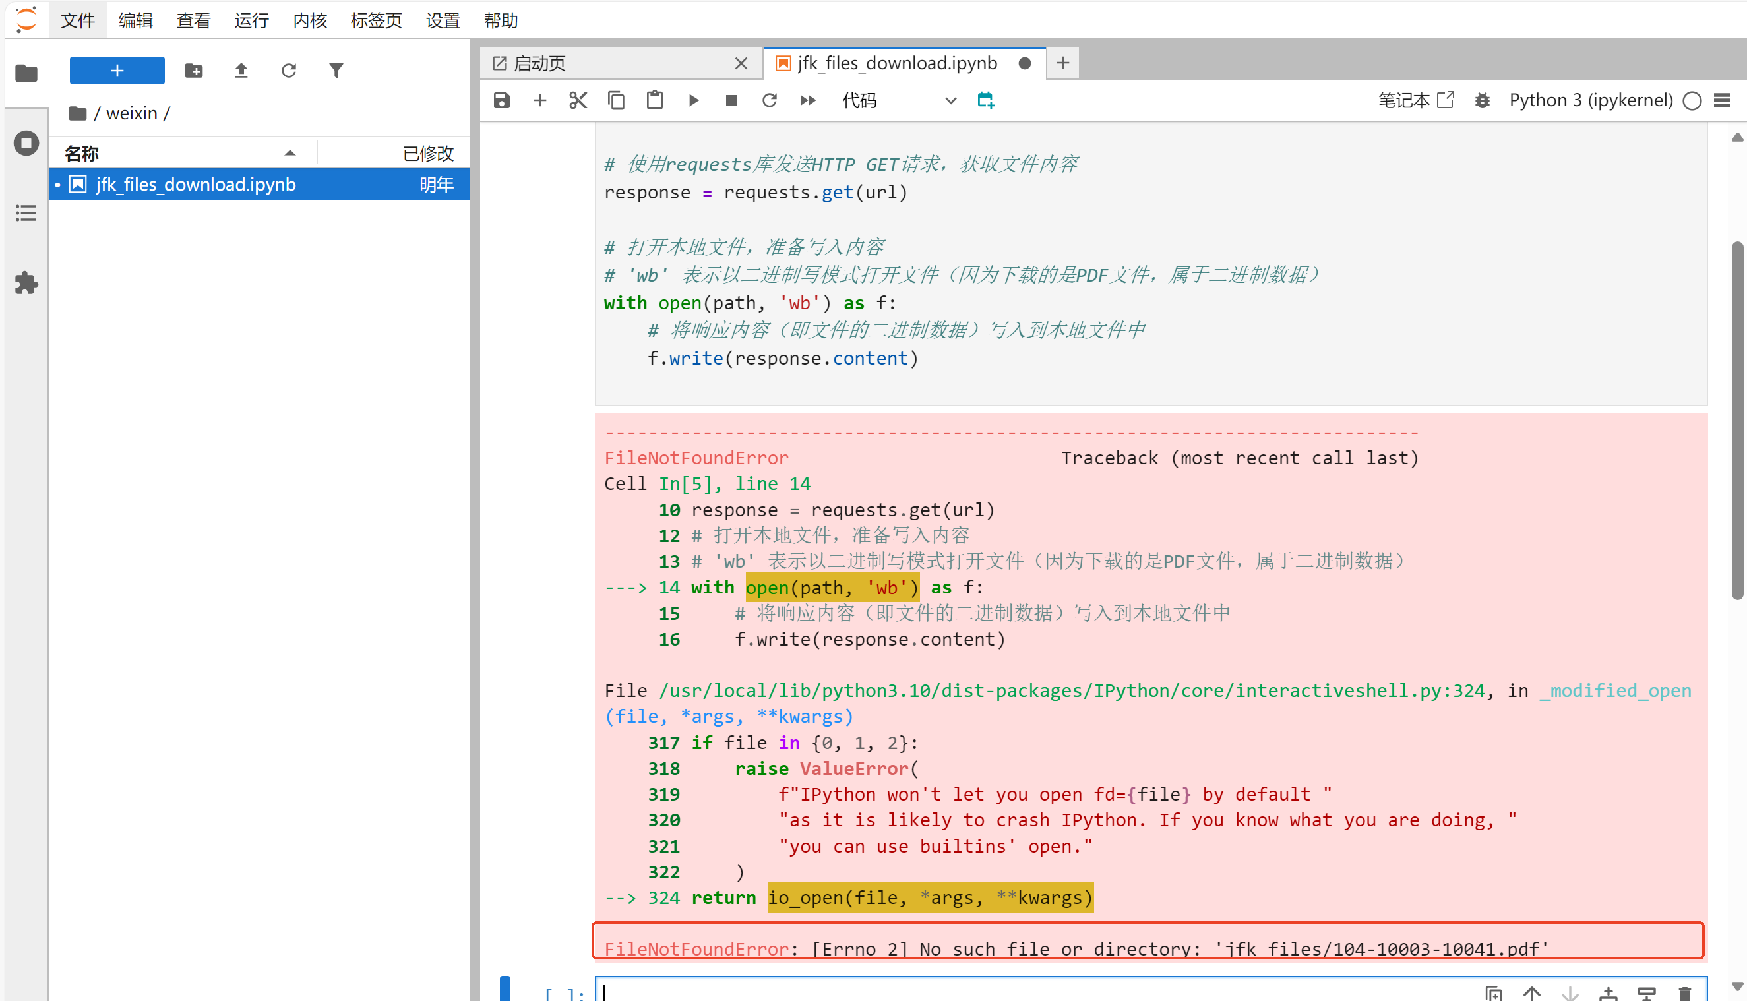Click the save notebook icon
Screen dimensions: 1747x1001
pos(501,100)
